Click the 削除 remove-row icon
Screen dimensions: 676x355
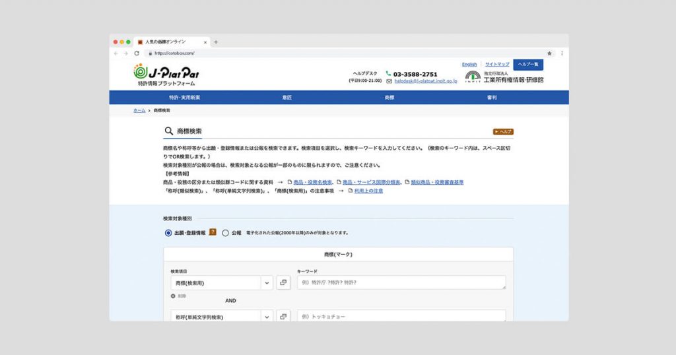[174, 296]
